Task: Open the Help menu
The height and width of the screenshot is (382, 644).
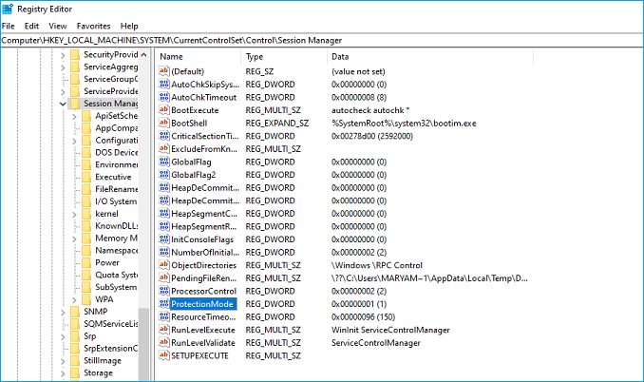Action: (129, 26)
